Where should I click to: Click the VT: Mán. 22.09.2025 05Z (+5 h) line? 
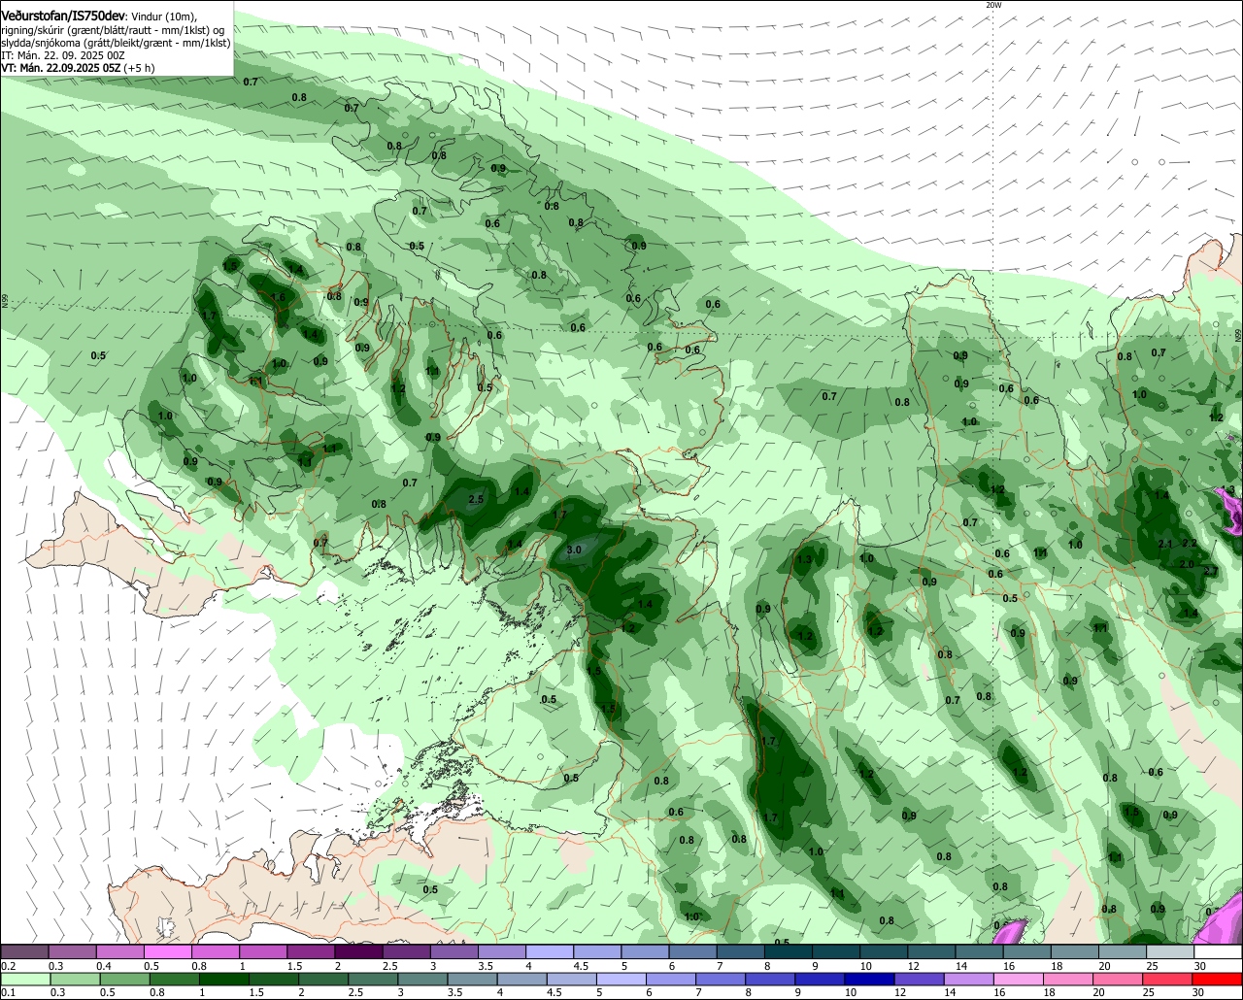tap(77, 68)
